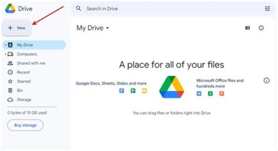This screenshot has width=278, height=151.
Task: Click the Storage cloud icon
Action: pyautogui.click(x=10, y=100)
